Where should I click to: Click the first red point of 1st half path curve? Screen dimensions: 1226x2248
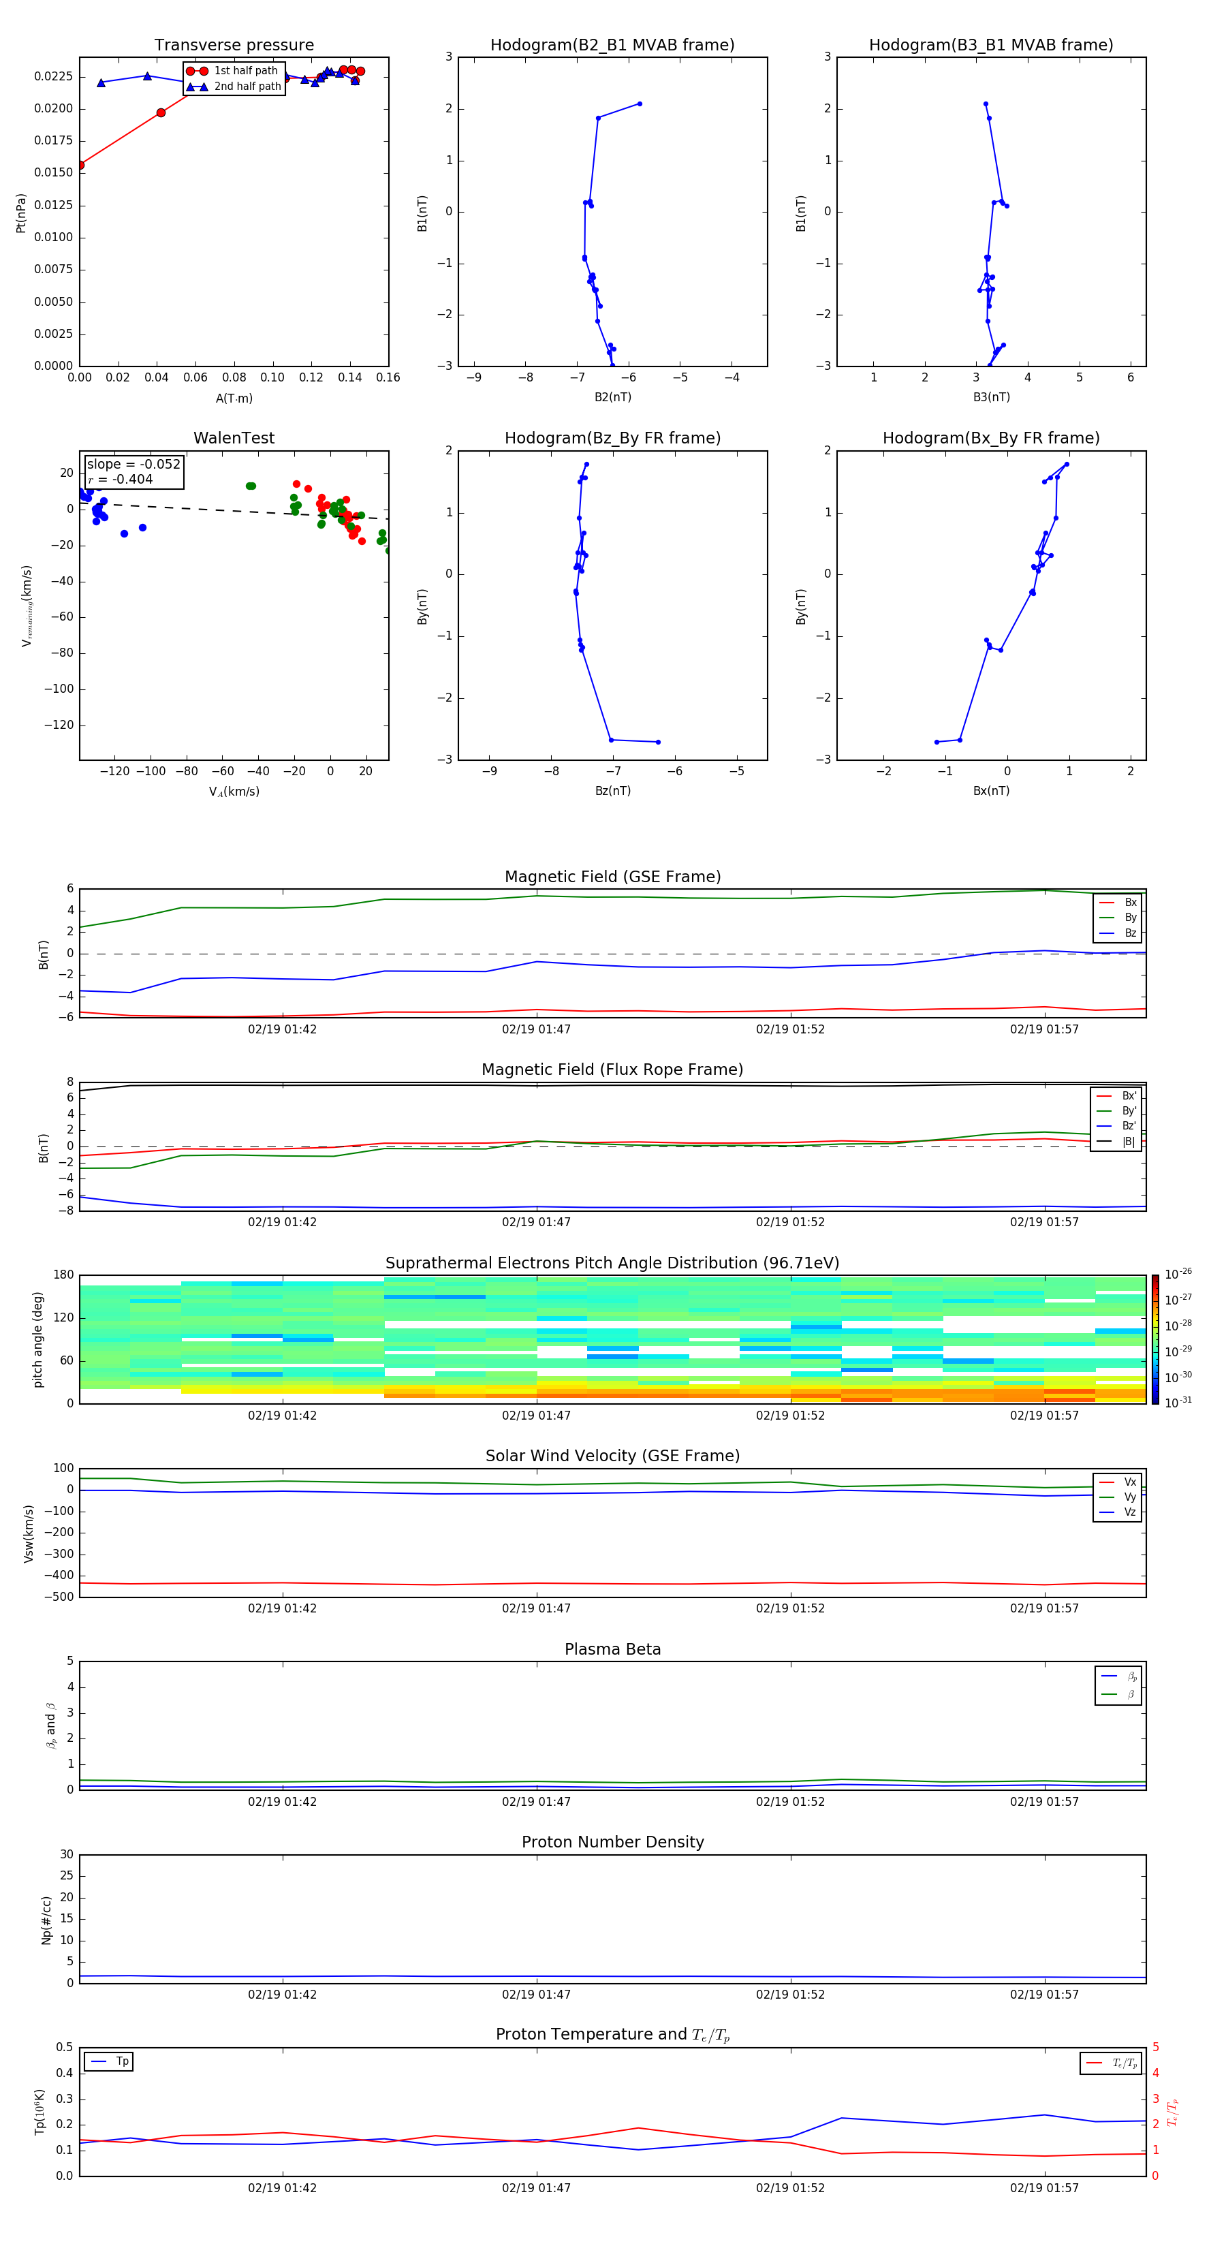point(80,165)
